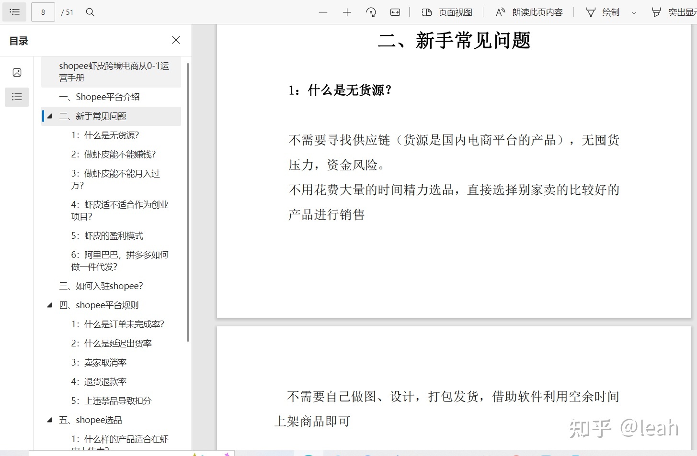Collapse the 二、新手常见问题 section
Image resolution: width=697 pixels, height=456 pixels.
(x=50, y=116)
